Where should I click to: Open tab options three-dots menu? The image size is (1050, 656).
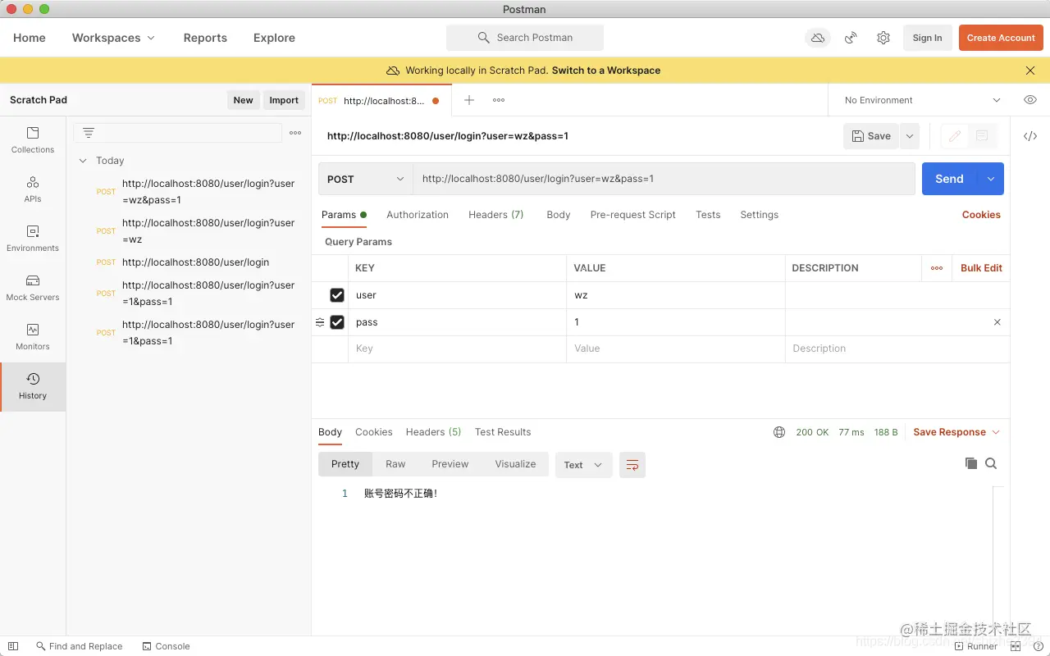(499, 100)
